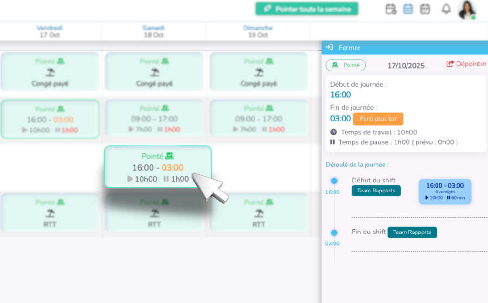This screenshot has width=488, height=303.
Task: Select the Samedi 18 Oct column header
Action: [x=154, y=31]
